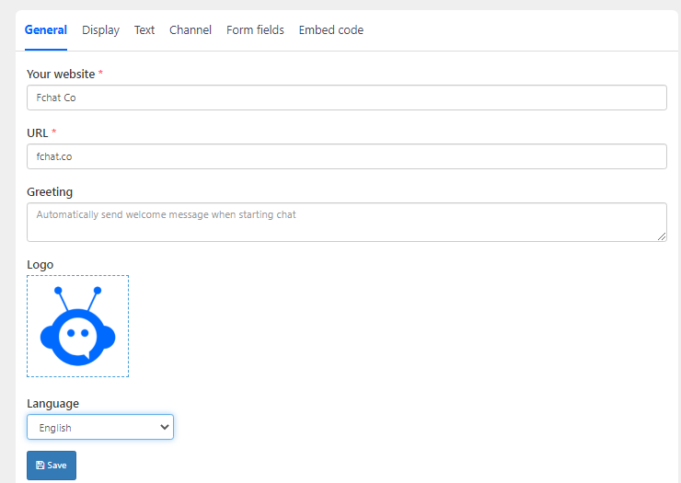The height and width of the screenshot is (483, 681).
Task: Click the Greeting textarea resize handle
Action: click(x=662, y=236)
